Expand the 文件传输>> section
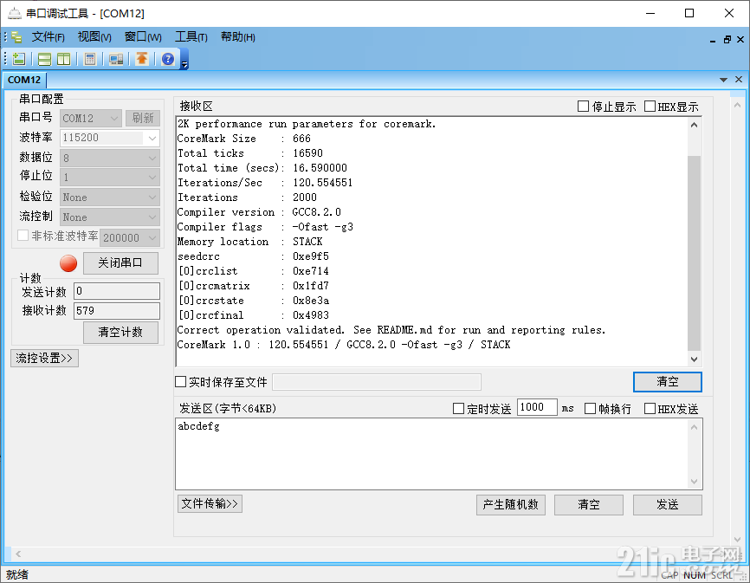The height and width of the screenshot is (583, 750). pyautogui.click(x=210, y=503)
